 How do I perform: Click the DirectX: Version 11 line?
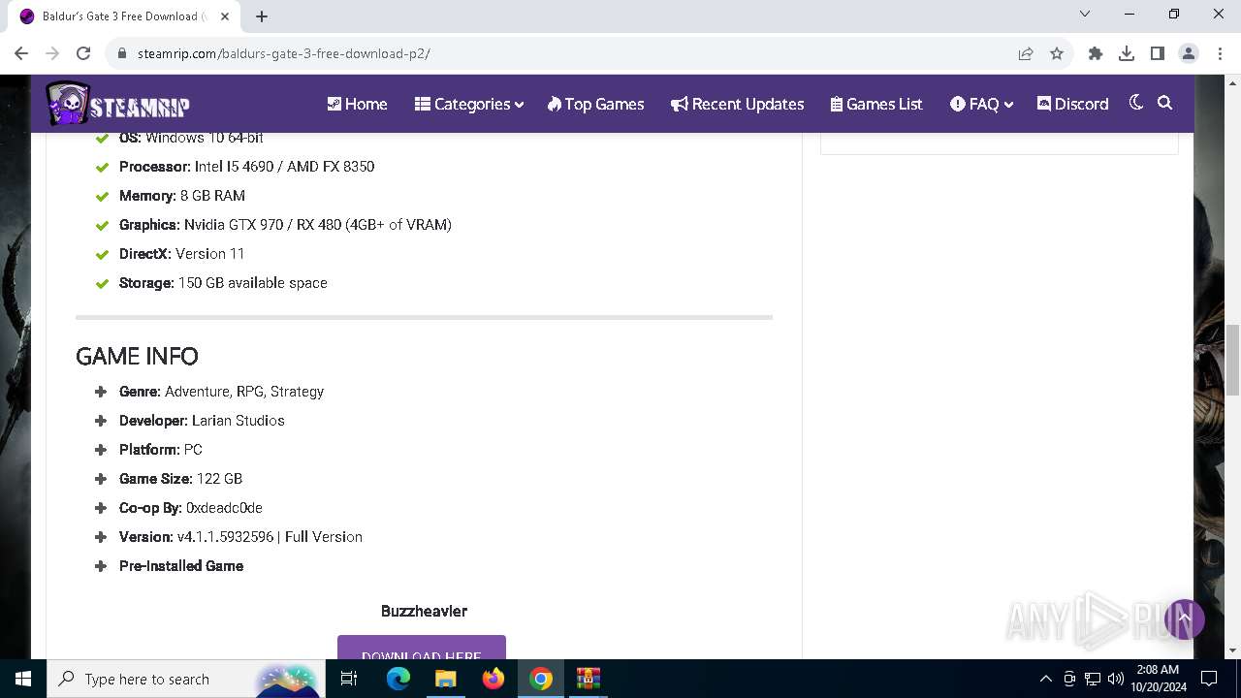click(181, 254)
